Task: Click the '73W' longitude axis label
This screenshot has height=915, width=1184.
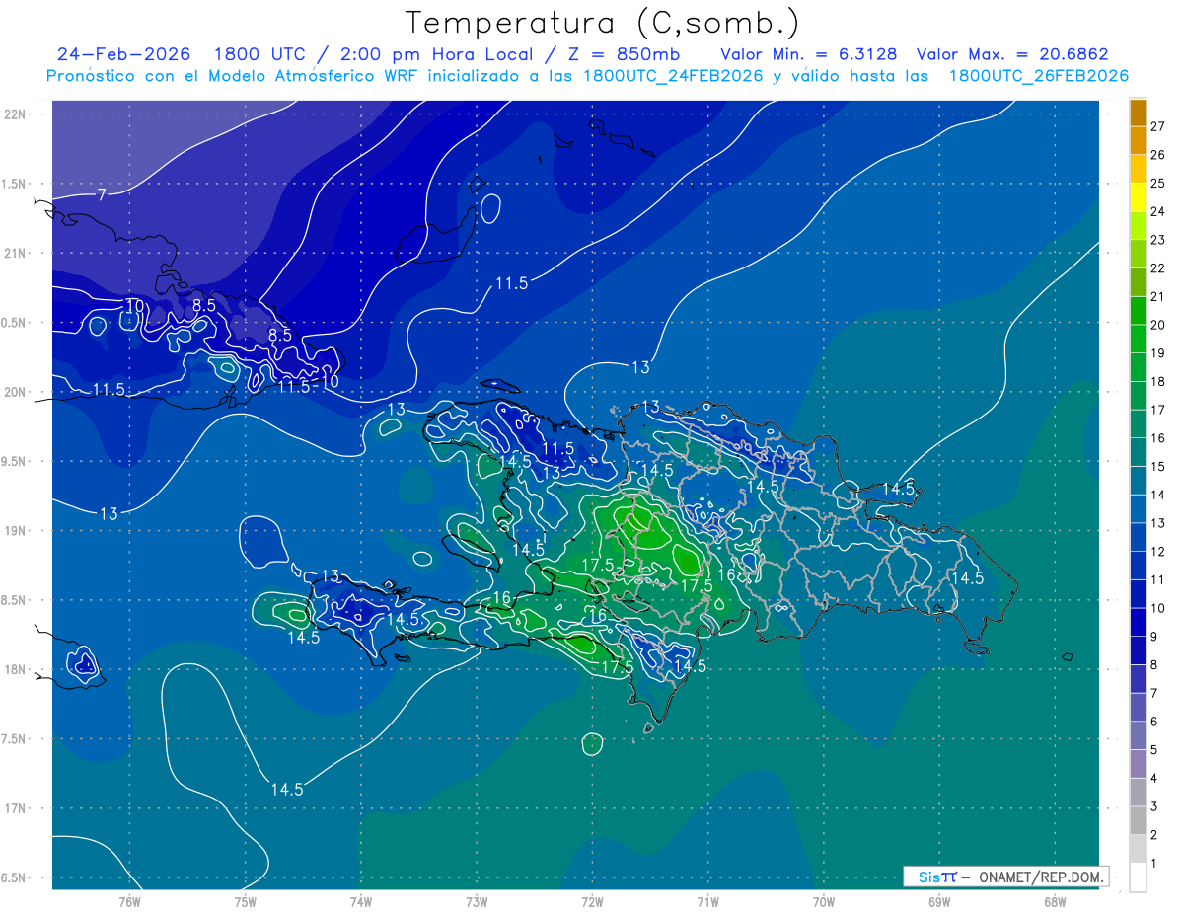Action: (477, 902)
